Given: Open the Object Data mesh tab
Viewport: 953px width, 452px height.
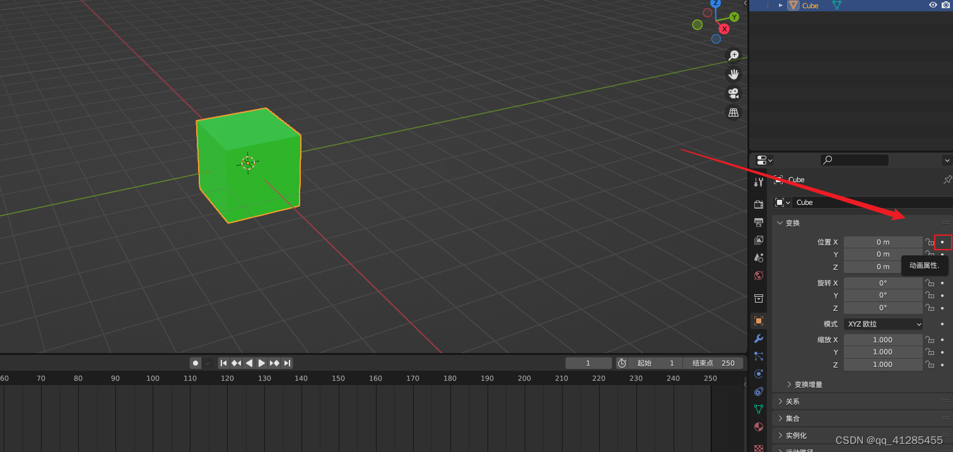Looking at the screenshot, I should pyautogui.click(x=759, y=409).
